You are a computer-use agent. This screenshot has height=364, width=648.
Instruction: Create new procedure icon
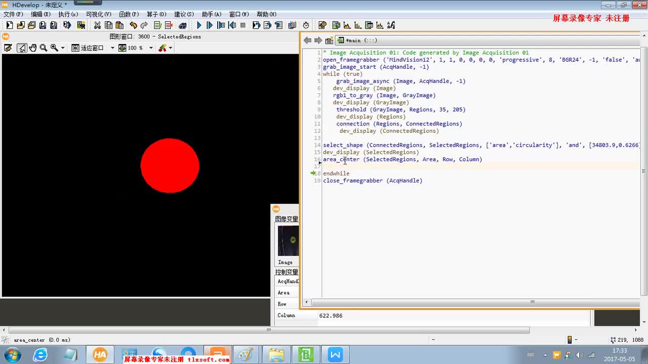(x=329, y=40)
